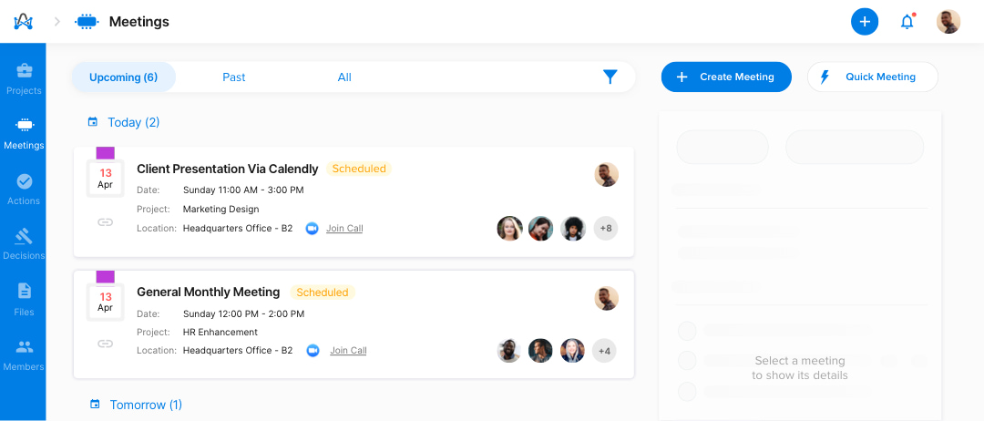Click the Create Meeting button
984x421 pixels.
(x=726, y=77)
